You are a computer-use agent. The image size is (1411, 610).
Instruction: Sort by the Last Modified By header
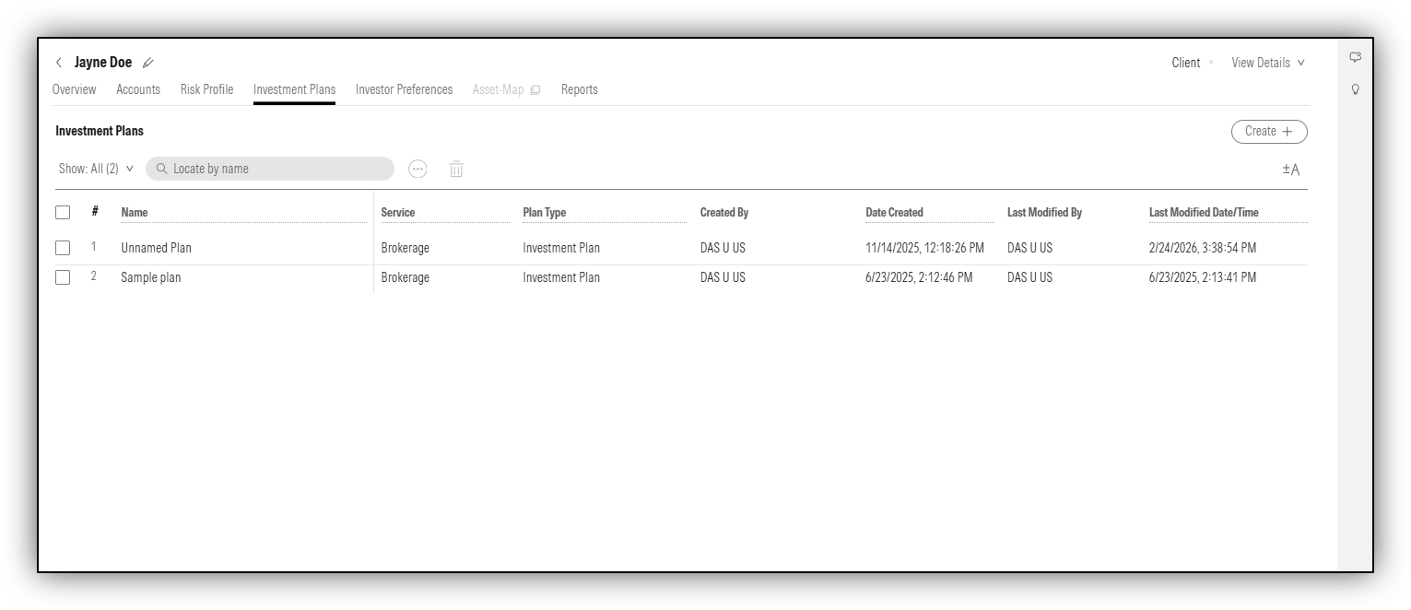coord(1044,212)
